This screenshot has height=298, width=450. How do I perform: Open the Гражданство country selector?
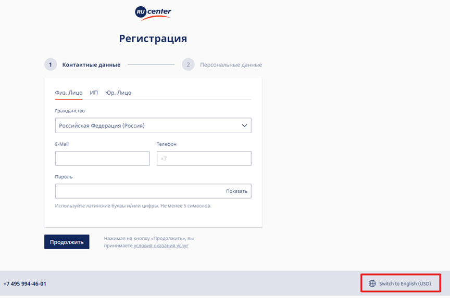click(x=153, y=125)
